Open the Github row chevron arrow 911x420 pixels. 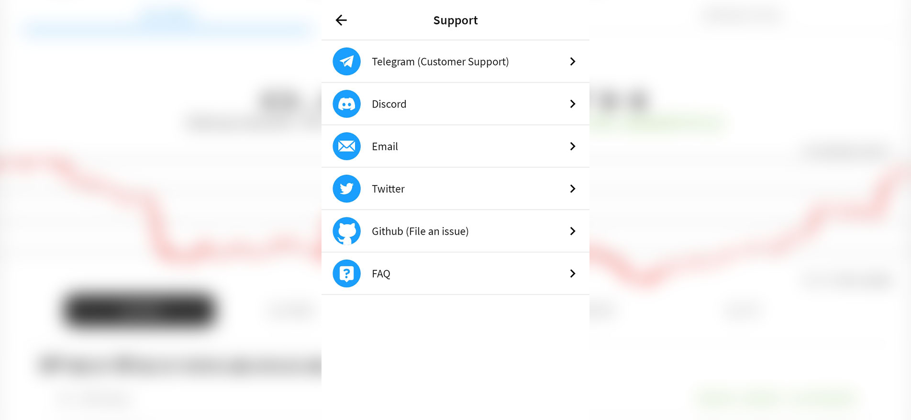tap(573, 231)
